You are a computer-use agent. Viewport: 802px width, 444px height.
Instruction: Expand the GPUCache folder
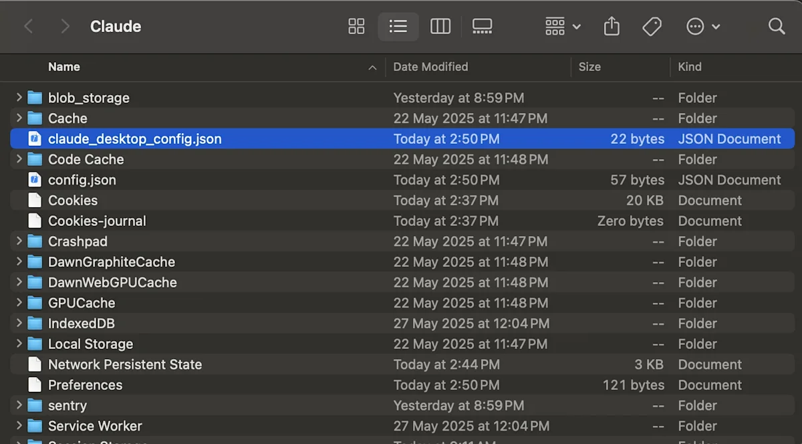(19, 303)
